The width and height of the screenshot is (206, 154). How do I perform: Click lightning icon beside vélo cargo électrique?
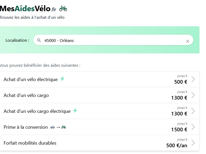pos(75,110)
